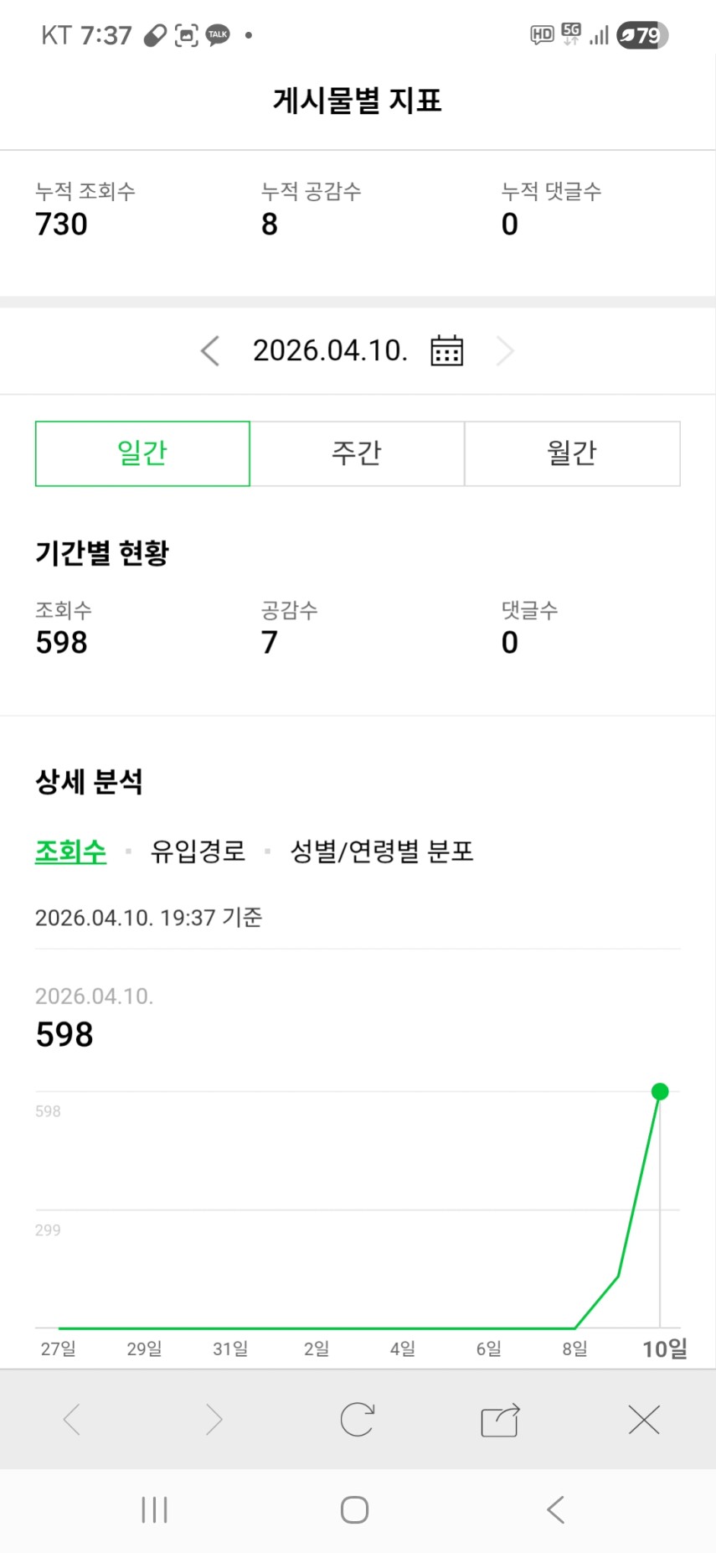Open the calendar date picker icon
716x1553 pixels.
pyautogui.click(x=446, y=350)
